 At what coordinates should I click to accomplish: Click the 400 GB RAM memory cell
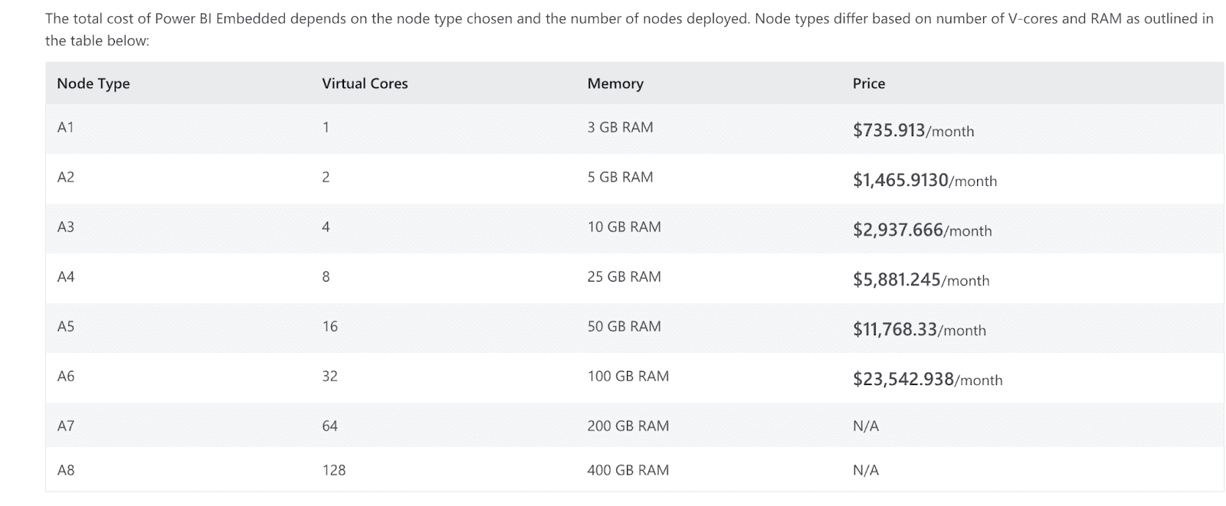[x=628, y=470]
